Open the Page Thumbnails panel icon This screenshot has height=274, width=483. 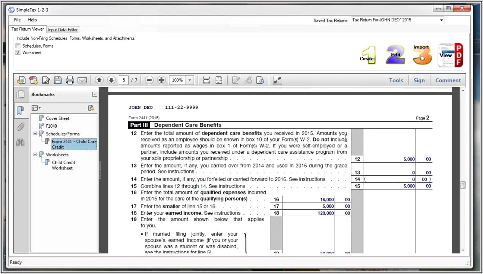pos(20,95)
